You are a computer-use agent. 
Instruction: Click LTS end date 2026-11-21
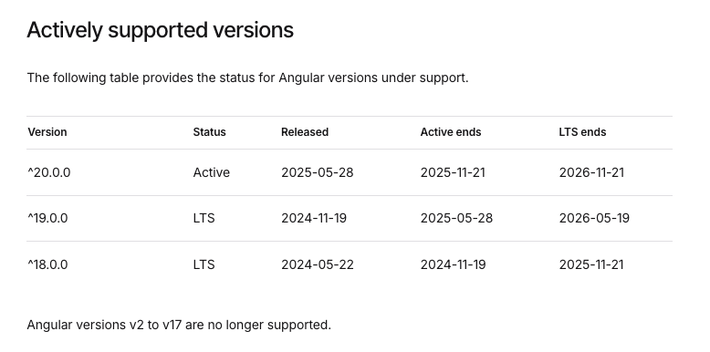[x=591, y=173]
